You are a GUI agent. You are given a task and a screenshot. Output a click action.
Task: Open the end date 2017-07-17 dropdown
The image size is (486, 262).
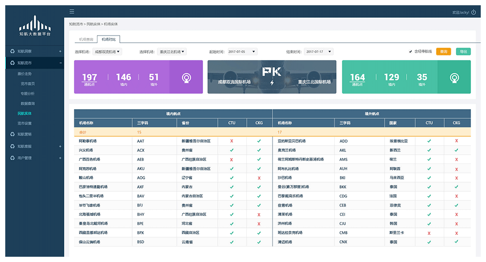pyautogui.click(x=319, y=52)
